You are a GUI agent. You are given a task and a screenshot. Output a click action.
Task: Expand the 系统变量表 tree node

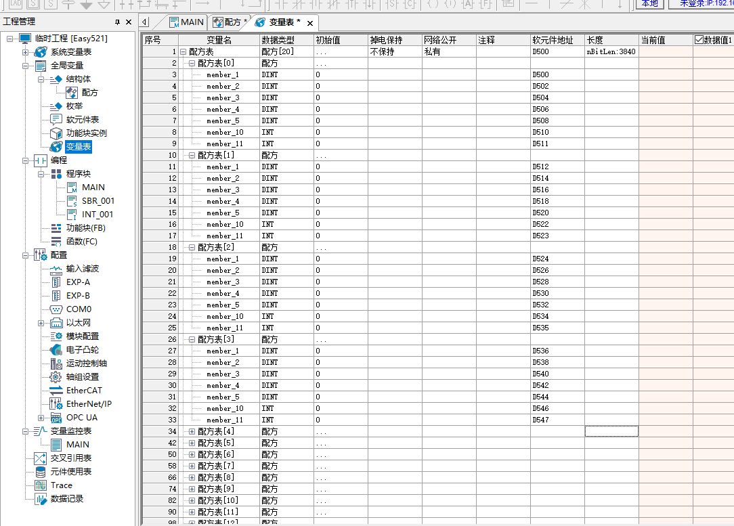coord(25,52)
